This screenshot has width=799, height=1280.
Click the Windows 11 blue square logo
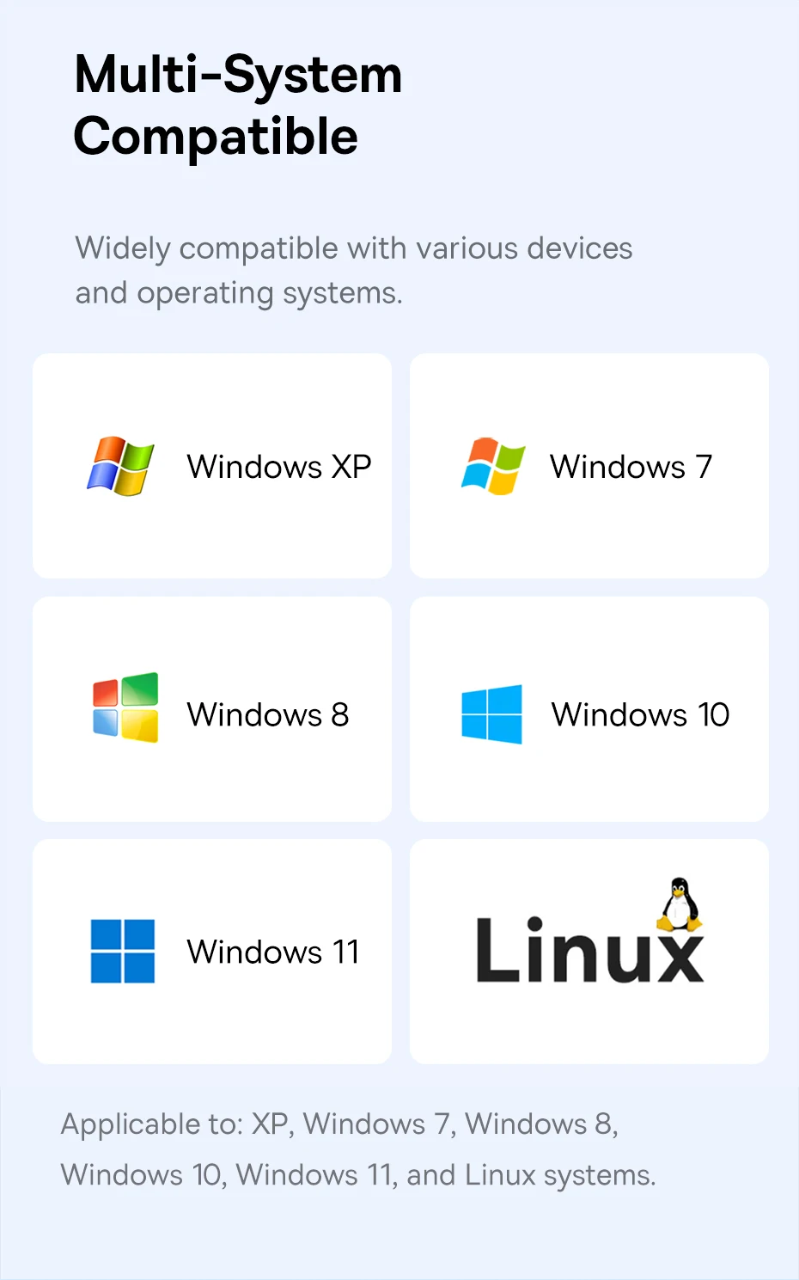123,951
